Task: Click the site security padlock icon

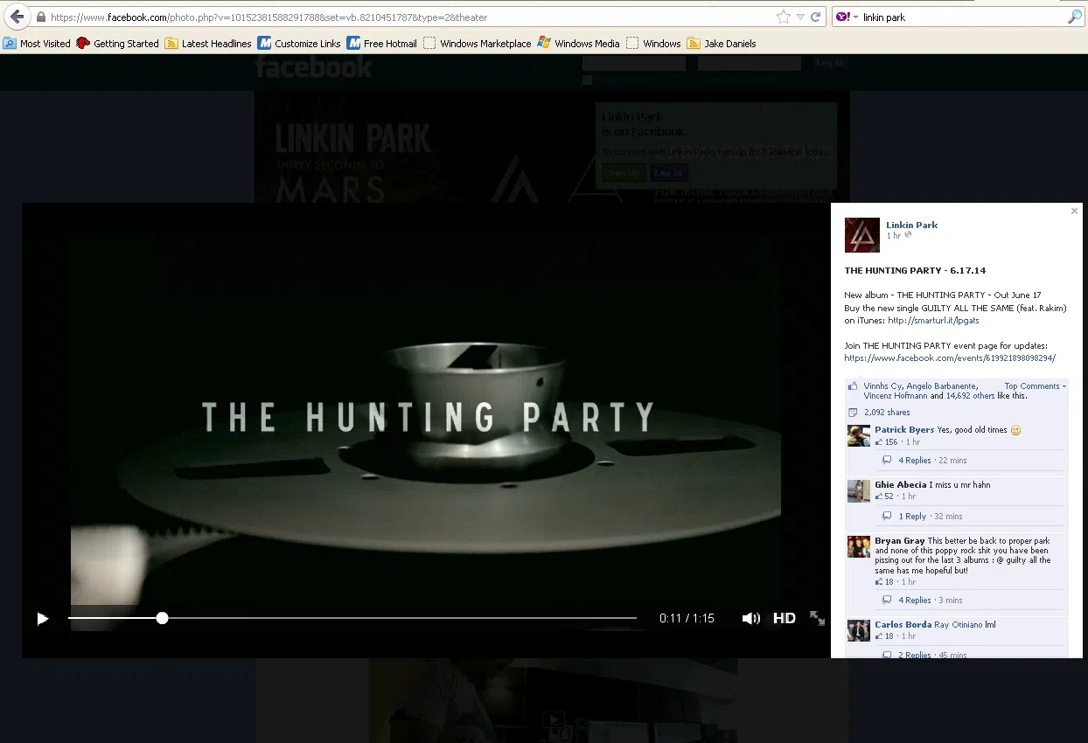Action: point(40,17)
